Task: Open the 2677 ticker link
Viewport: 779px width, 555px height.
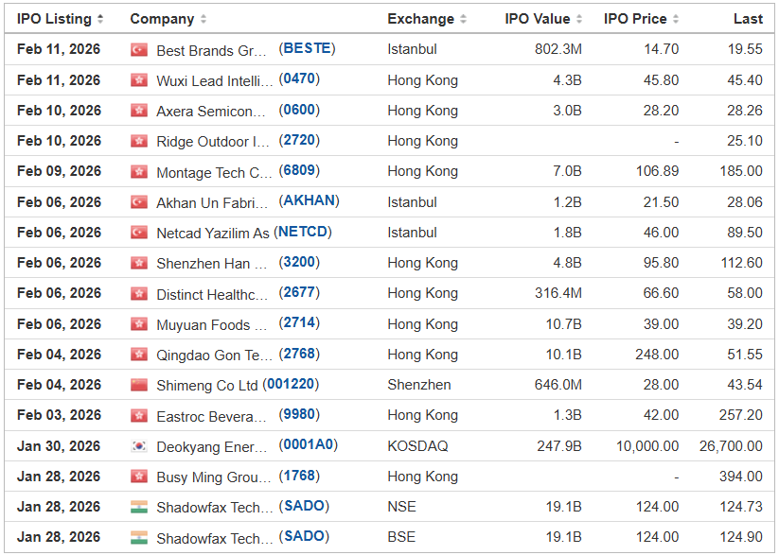Action: click(299, 292)
